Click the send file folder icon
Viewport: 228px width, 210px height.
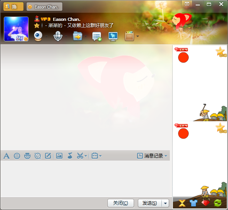(x=77, y=36)
